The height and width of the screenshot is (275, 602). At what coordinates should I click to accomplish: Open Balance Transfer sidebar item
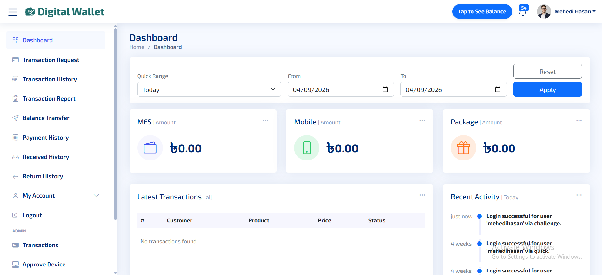tap(46, 118)
